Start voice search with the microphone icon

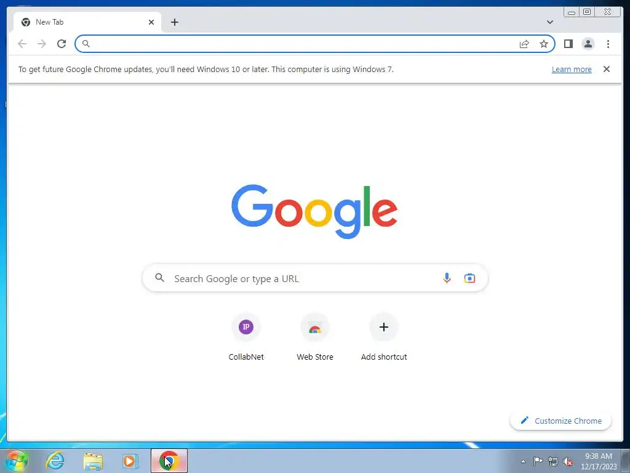click(x=447, y=278)
